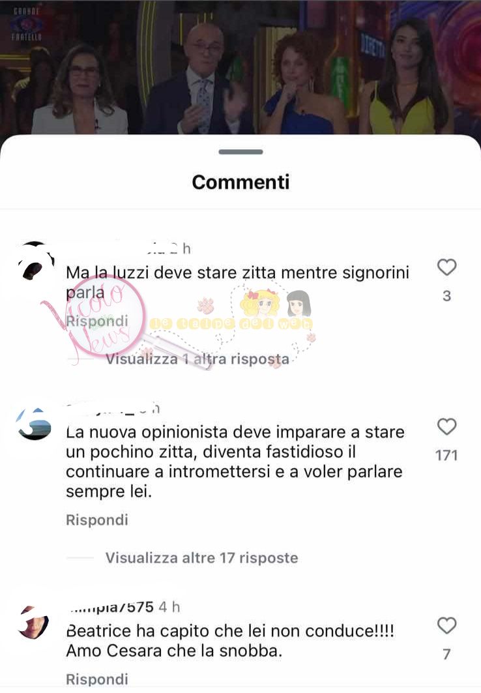This screenshot has width=481, height=693.
Task: Open the third commenter's profile avatar
Action: click(x=34, y=623)
